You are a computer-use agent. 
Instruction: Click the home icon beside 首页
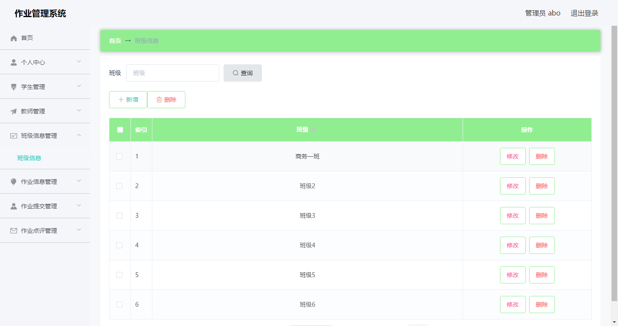pyautogui.click(x=14, y=38)
